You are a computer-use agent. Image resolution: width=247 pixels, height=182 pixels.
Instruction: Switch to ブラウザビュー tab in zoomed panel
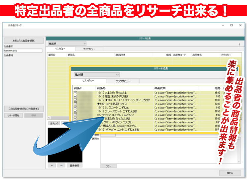tap(123, 81)
